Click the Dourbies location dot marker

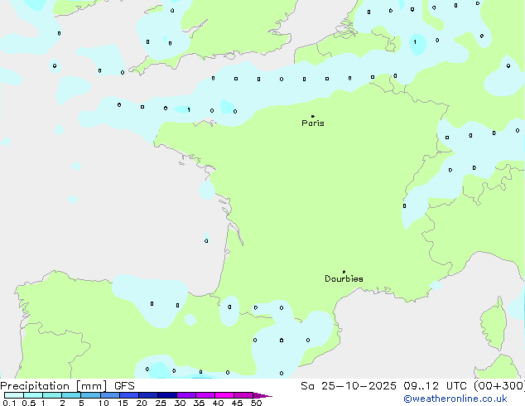[344, 272]
